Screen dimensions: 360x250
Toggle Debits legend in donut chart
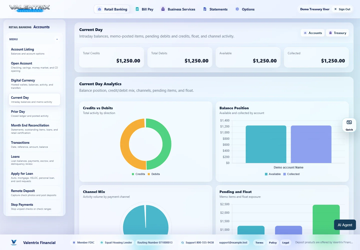tap(154, 174)
